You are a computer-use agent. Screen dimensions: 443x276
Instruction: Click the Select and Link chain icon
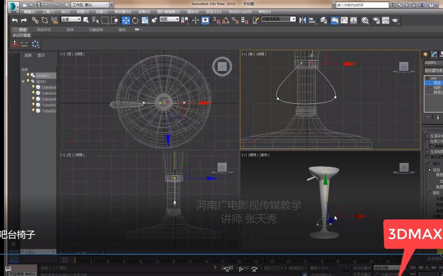click(35, 20)
